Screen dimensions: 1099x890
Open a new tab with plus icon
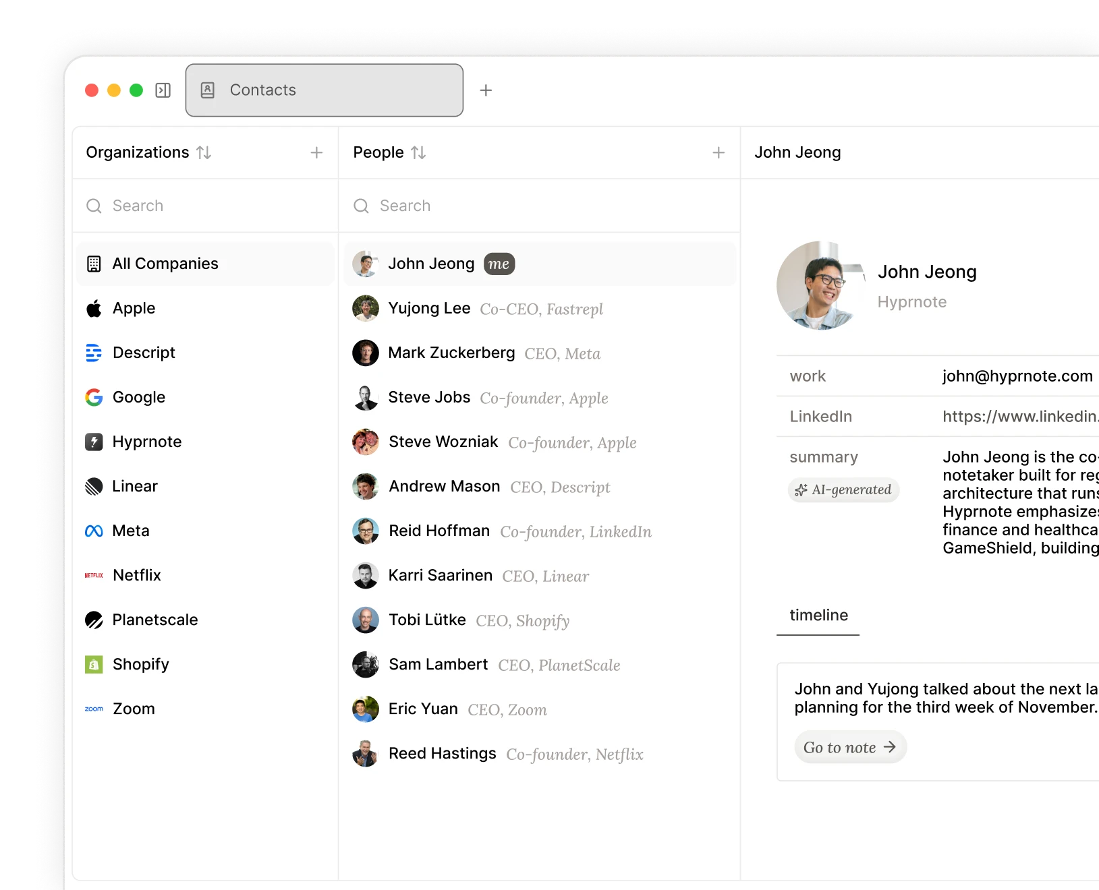tap(486, 90)
